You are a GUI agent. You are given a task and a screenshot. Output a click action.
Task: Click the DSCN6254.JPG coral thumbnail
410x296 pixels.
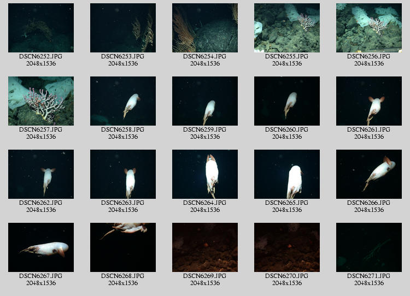click(x=205, y=28)
